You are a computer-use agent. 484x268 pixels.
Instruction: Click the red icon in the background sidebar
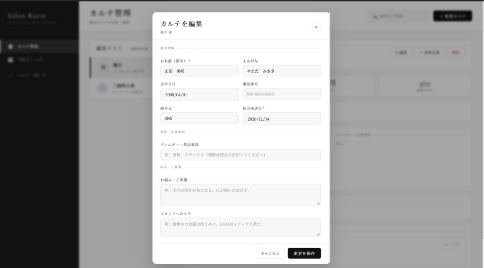click(x=10, y=75)
